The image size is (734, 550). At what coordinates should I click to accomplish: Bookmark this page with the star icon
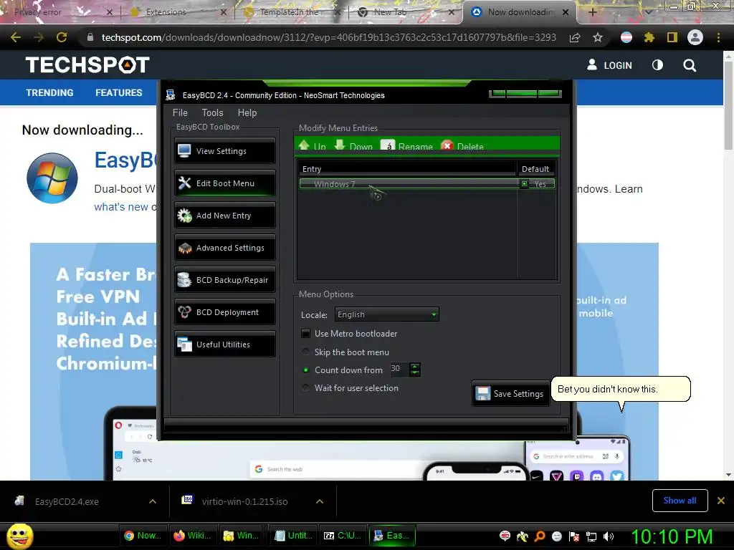[597, 37]
